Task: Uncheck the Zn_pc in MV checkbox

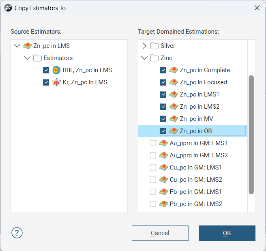Action: (x=163, y=119)
